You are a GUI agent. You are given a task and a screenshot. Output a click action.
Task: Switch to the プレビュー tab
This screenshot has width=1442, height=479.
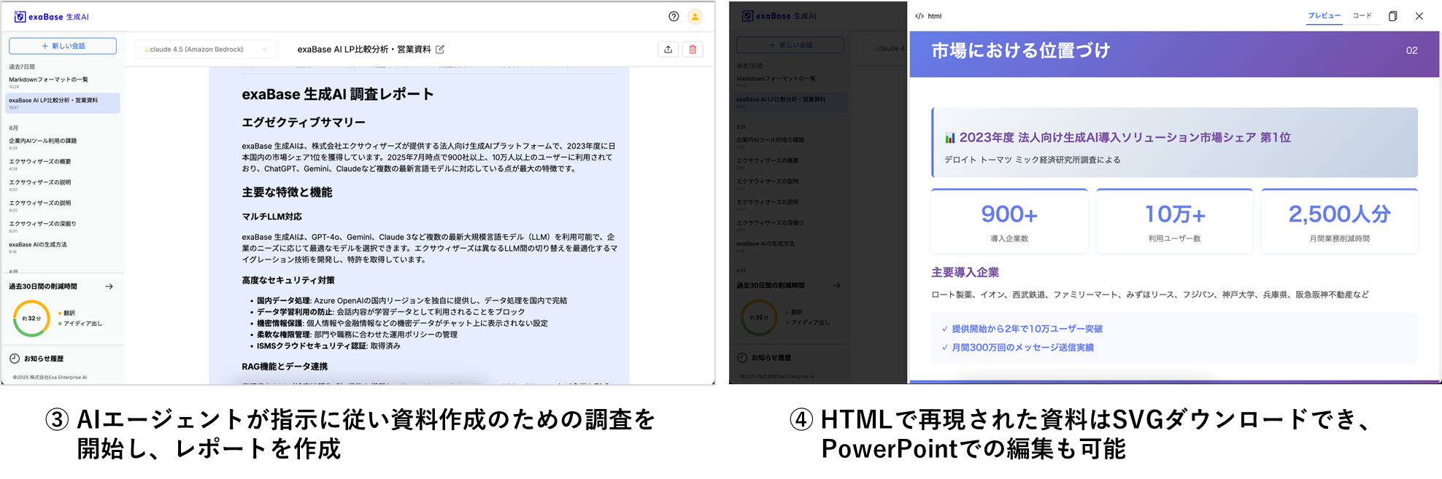(1324, 16)
